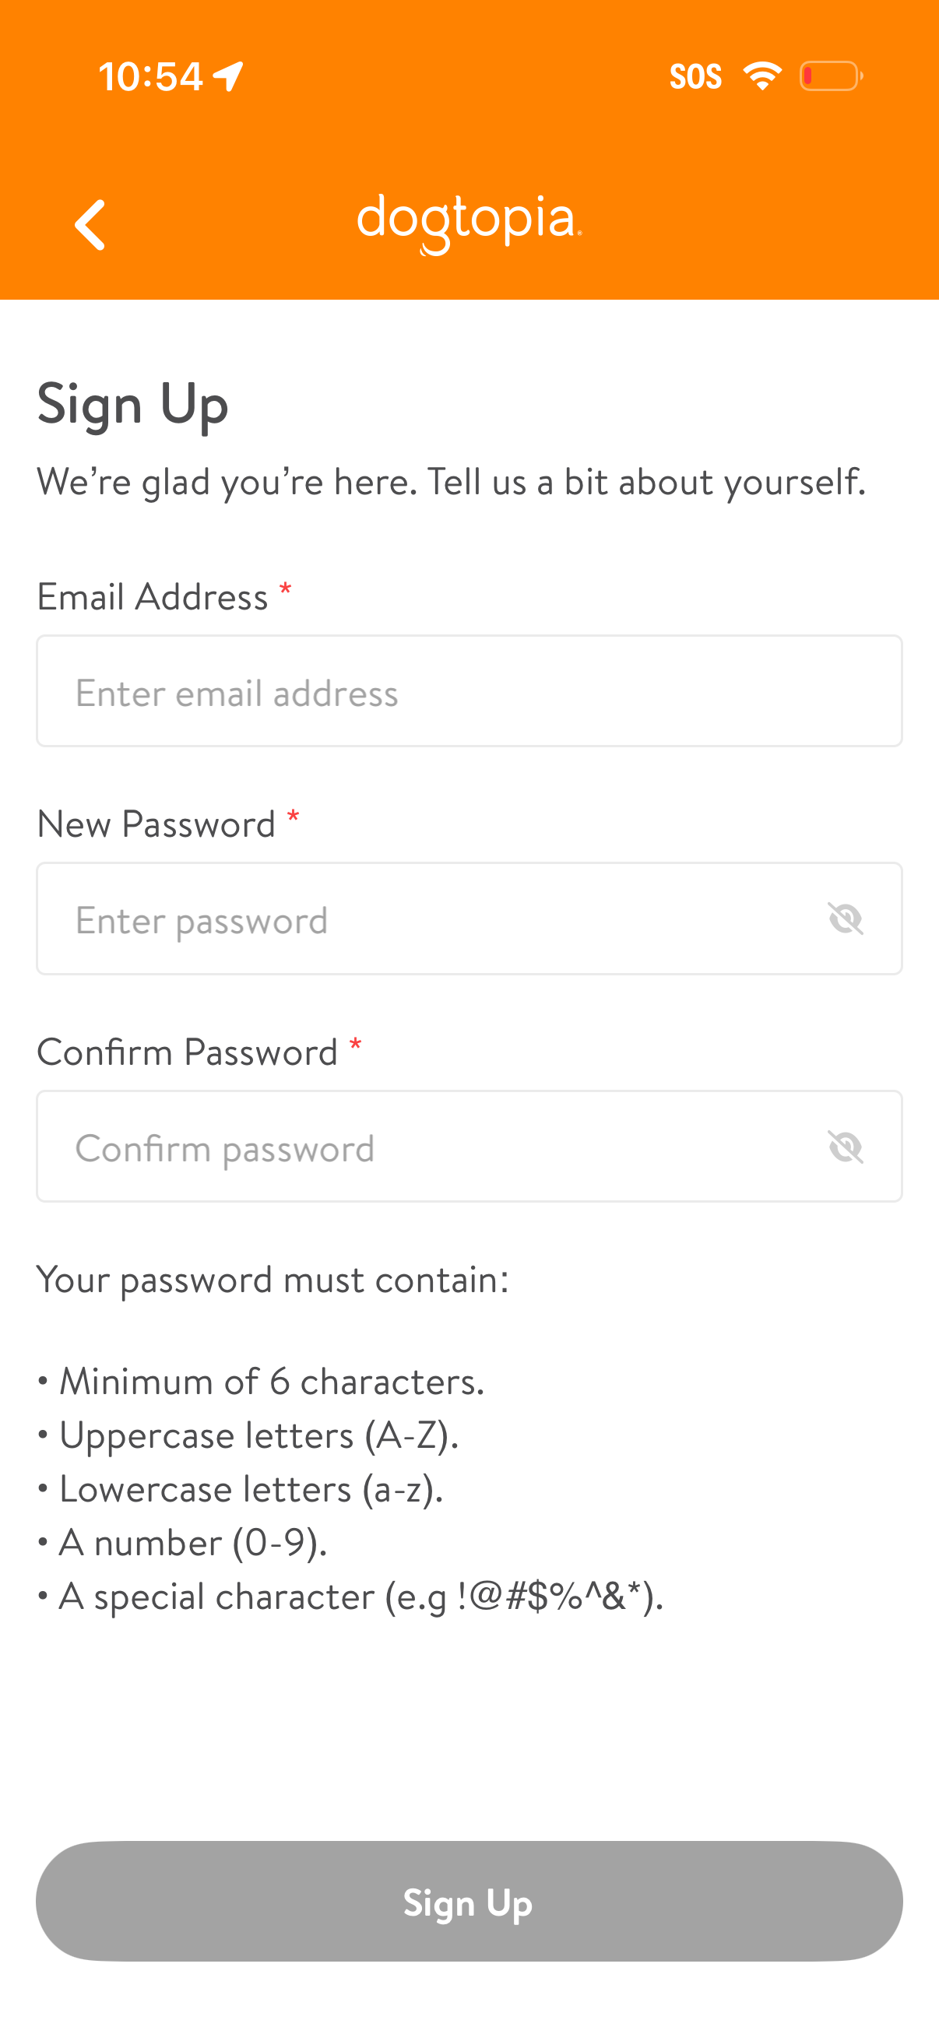Tap the SOS status indicator
Viewport: 939px width, 2041px height.
click(x=695, y=77)
